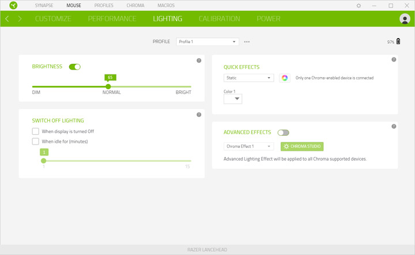The image size is (415, 255).
Task: Expand the Chroma Effect 1 dropdown
Action: pyautogui.click(x=249, y=146)
